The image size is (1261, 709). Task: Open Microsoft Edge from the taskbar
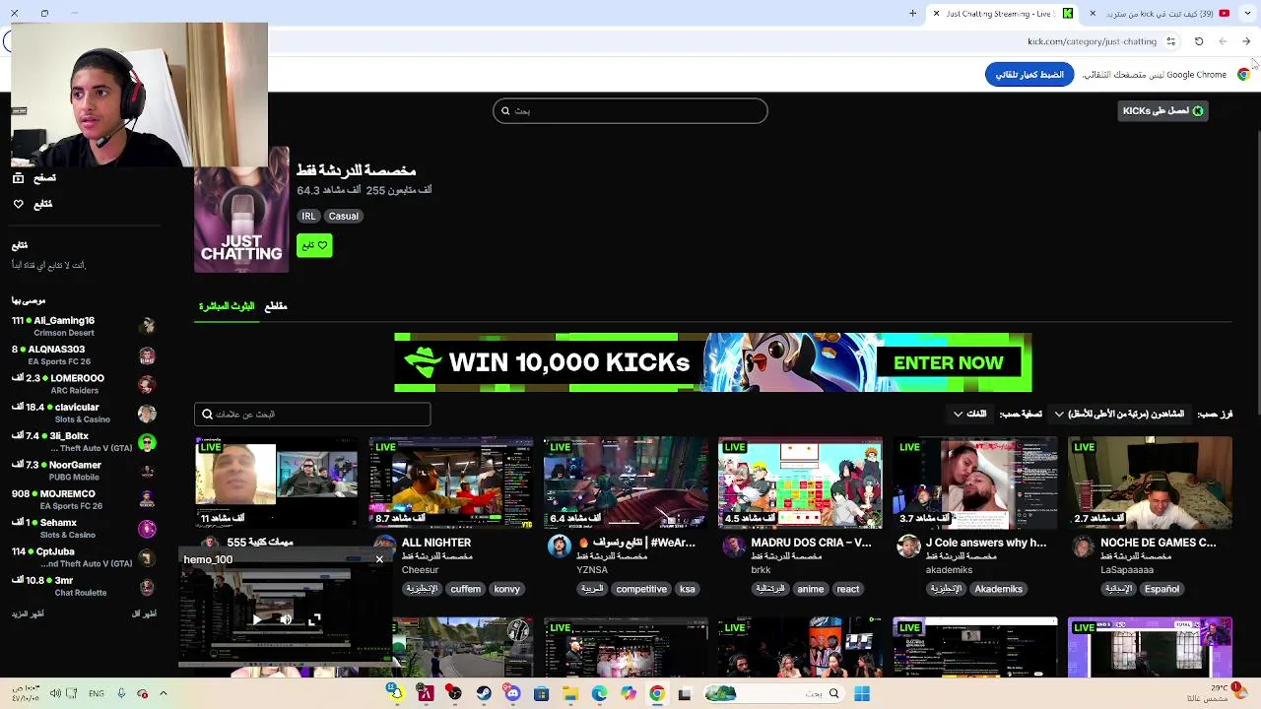(599, 693)
